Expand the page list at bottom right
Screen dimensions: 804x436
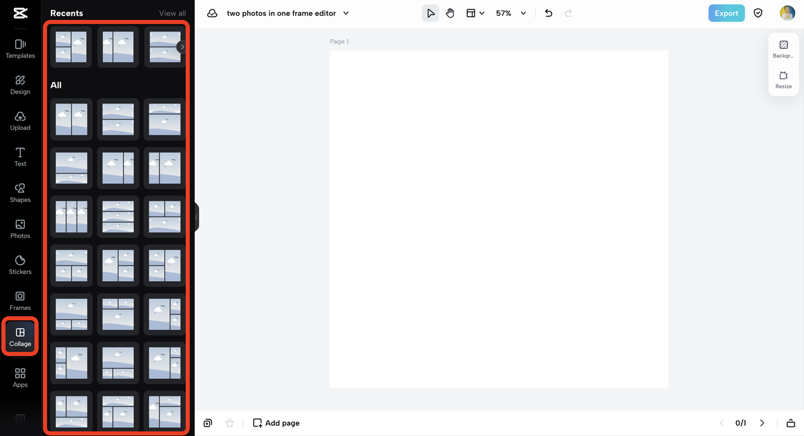tap(791, 423)
